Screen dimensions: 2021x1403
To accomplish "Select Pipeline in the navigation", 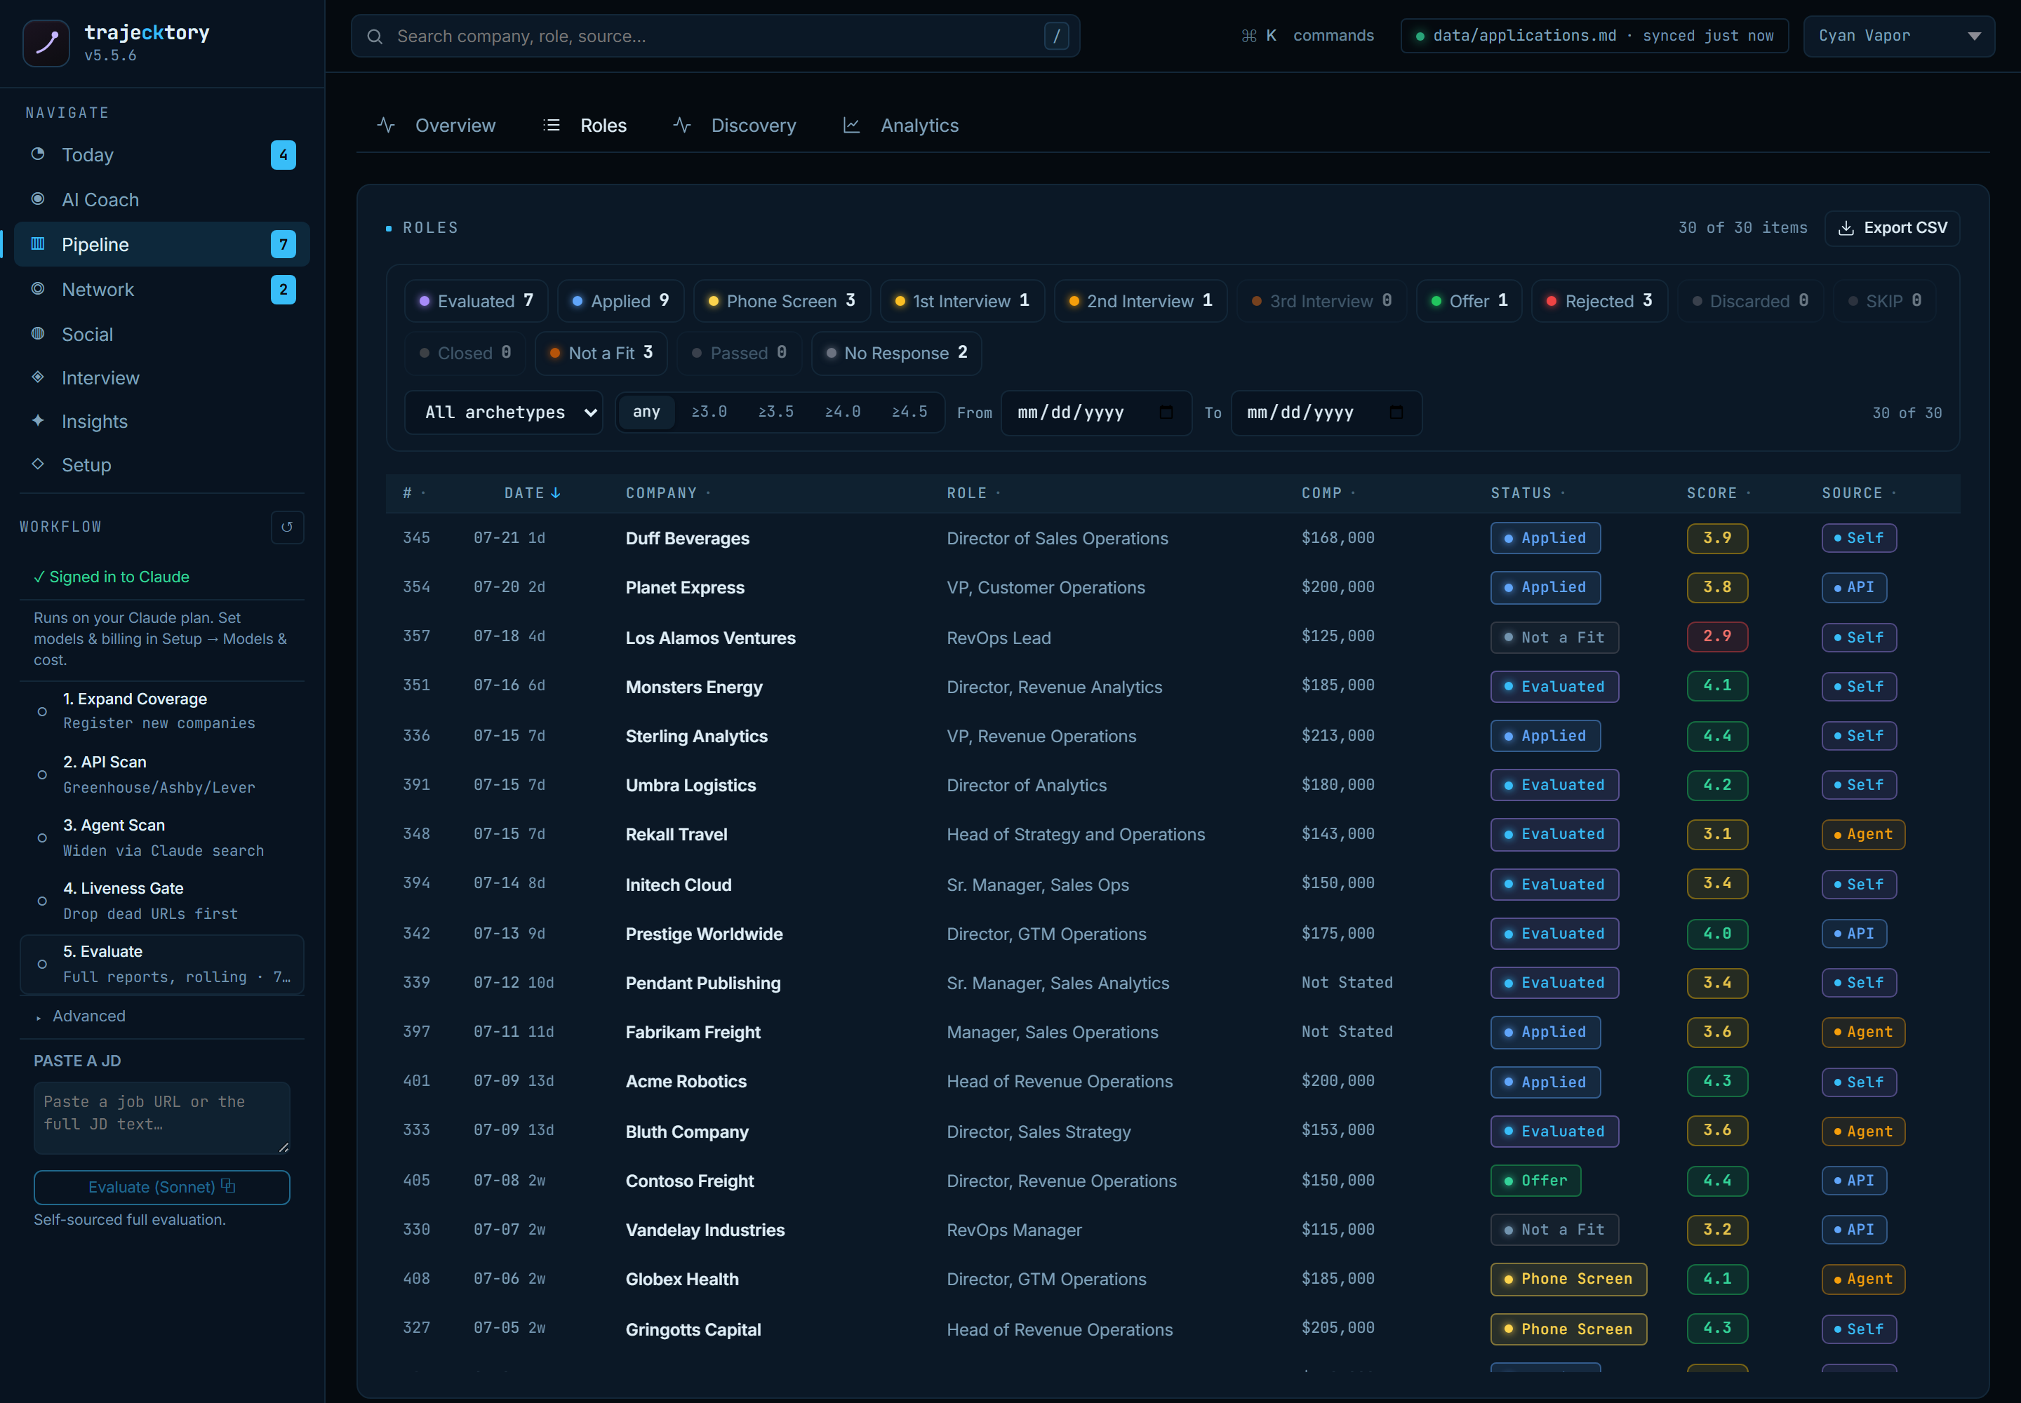I will [162, 244].
